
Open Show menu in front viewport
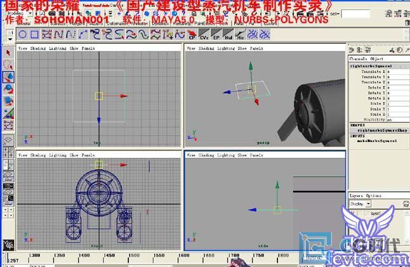(74, 155)
